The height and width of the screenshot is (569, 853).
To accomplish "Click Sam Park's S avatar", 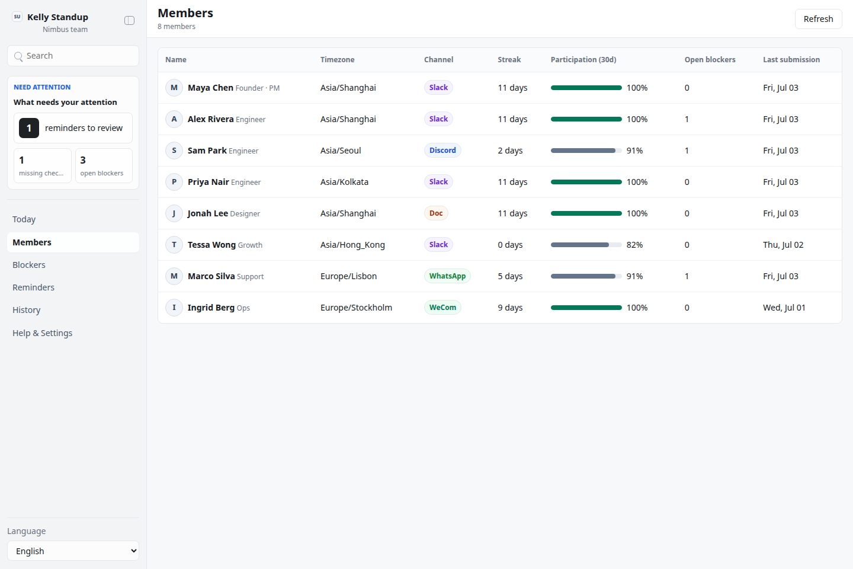I will [x=174, y=151].
